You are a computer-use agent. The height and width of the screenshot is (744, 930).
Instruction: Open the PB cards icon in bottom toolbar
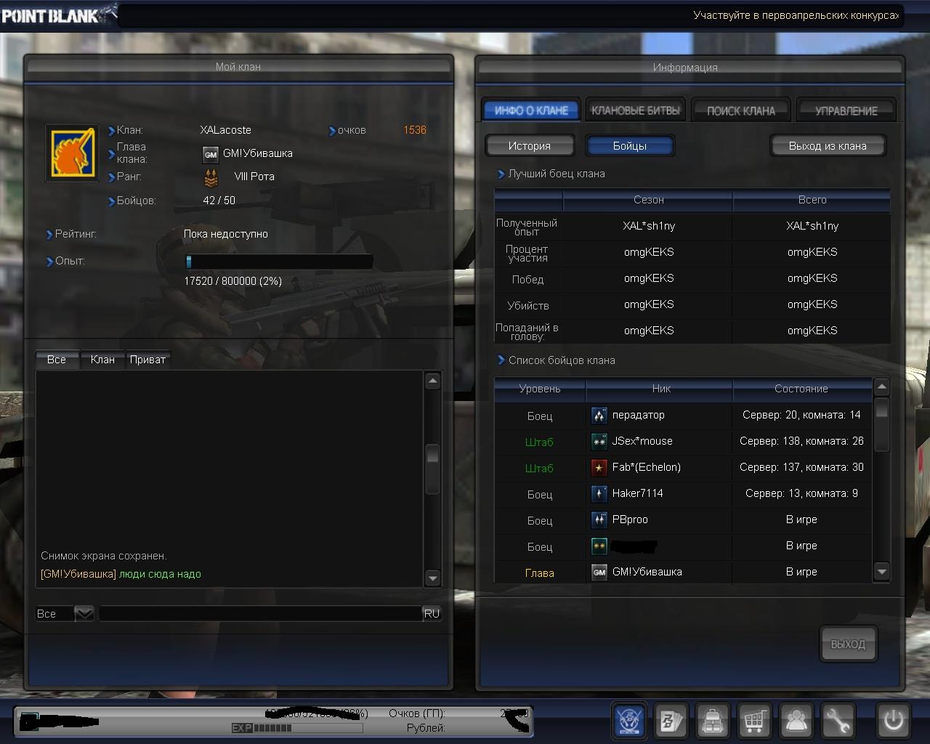pyautogui.click(x=671, y=721)
